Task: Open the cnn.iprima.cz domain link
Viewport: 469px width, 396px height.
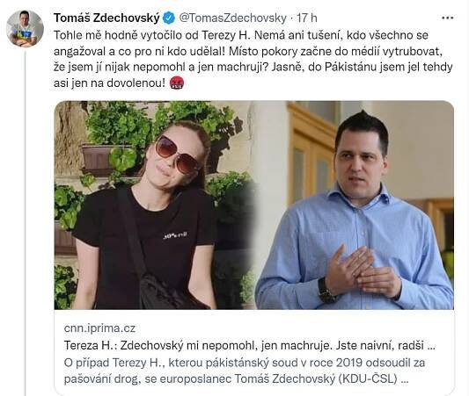Action: 99,328
